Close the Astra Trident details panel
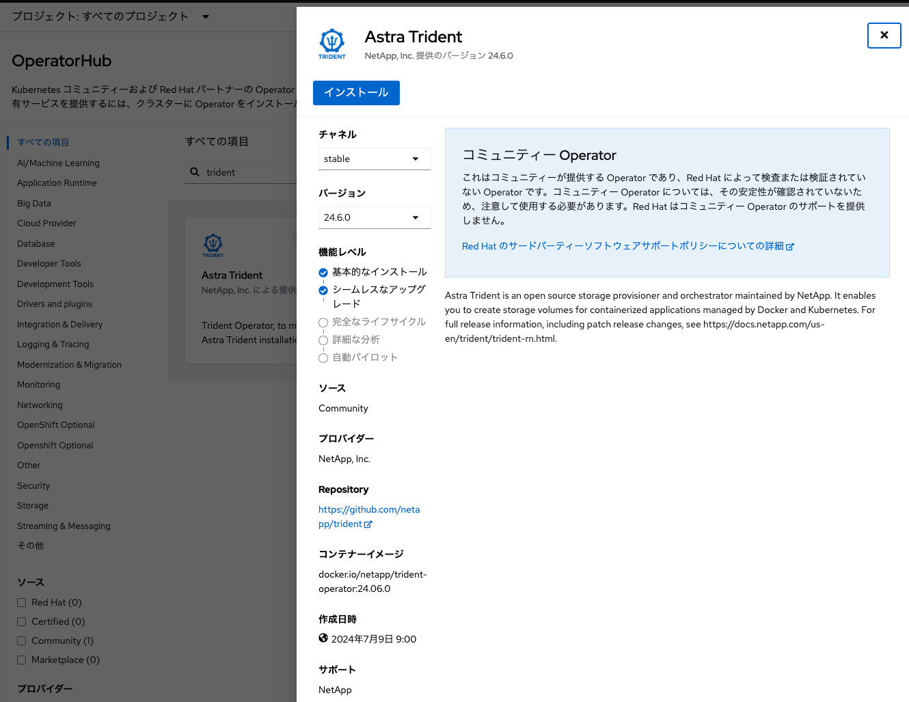 884,36
